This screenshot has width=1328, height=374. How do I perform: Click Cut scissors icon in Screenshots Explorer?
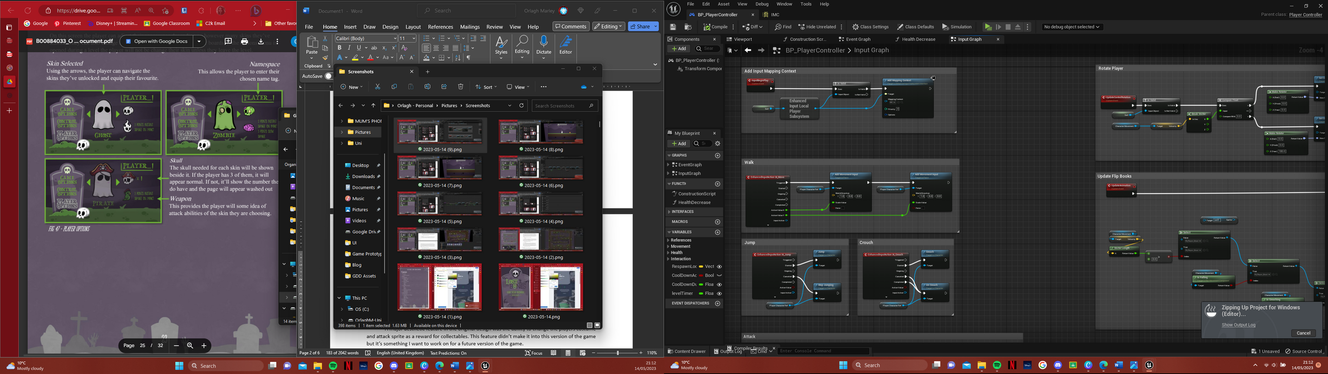[x=377, y=87]
